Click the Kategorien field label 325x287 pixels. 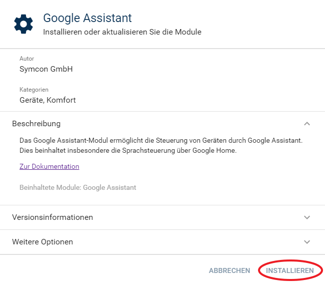tap(33, 90)
